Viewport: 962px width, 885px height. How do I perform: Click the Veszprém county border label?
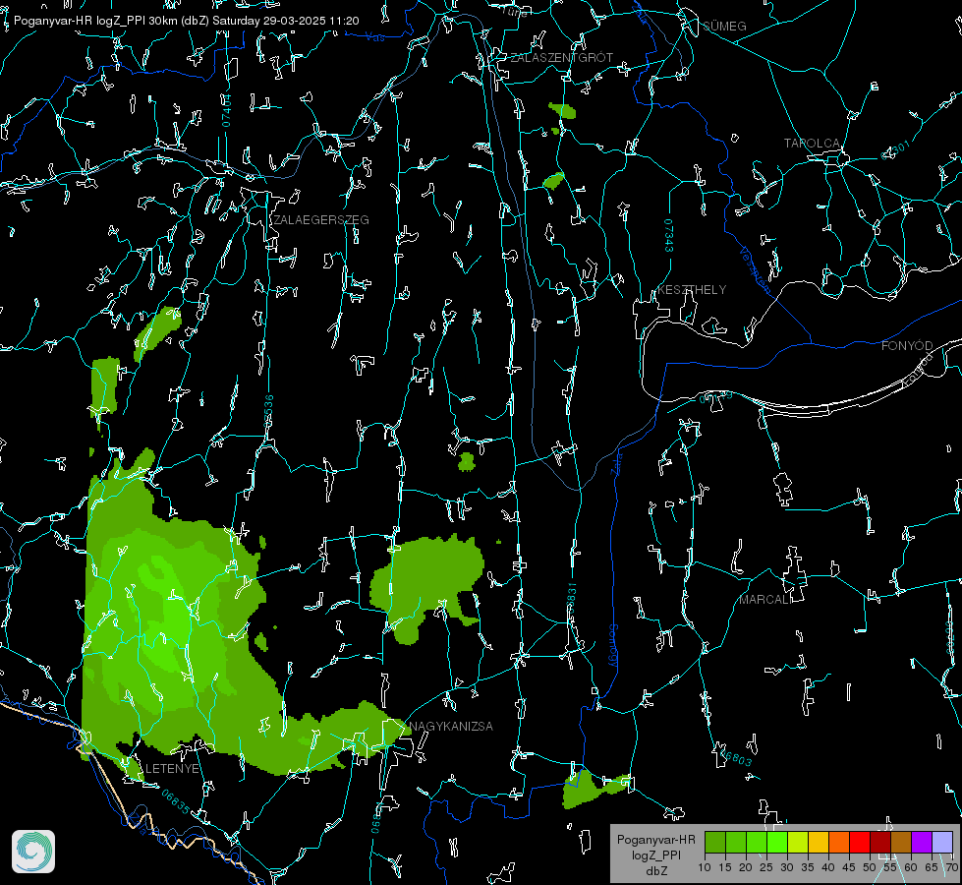(755, 270)
